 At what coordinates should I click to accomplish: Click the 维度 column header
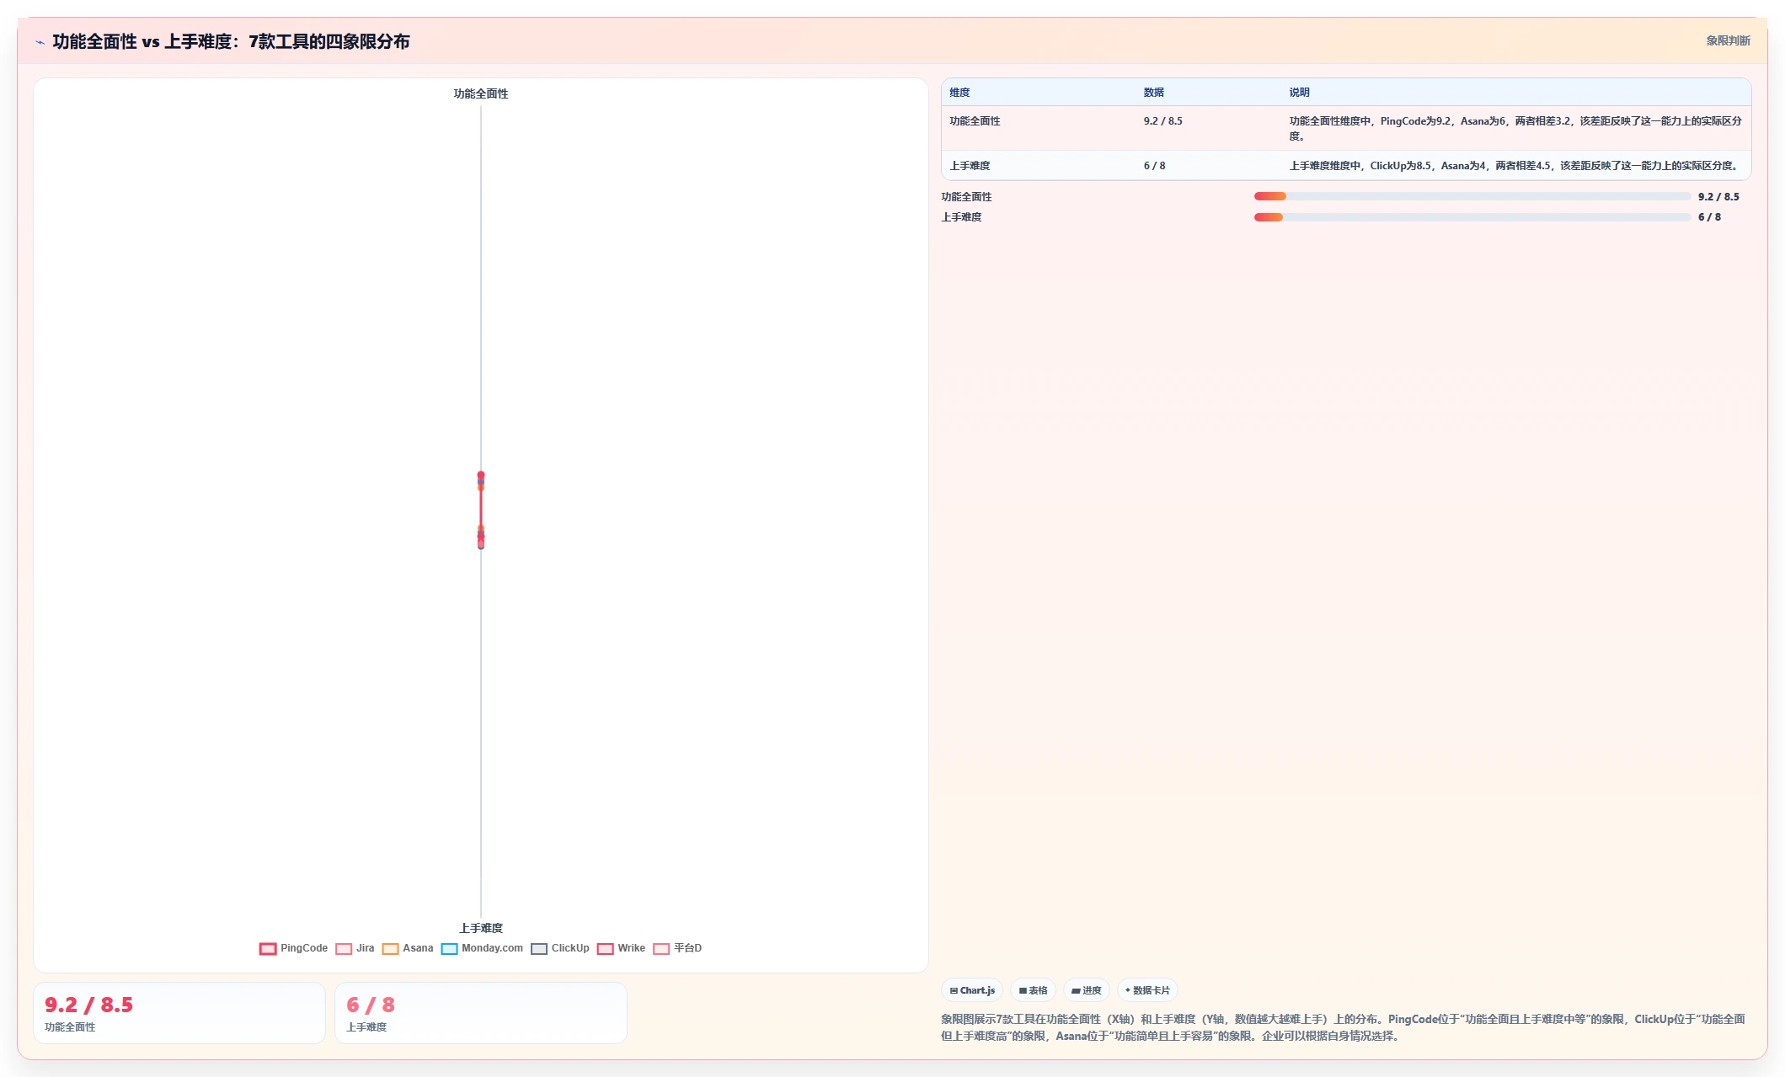click(959, 93)
